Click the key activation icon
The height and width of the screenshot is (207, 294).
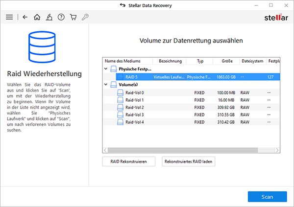click(85, 17)
